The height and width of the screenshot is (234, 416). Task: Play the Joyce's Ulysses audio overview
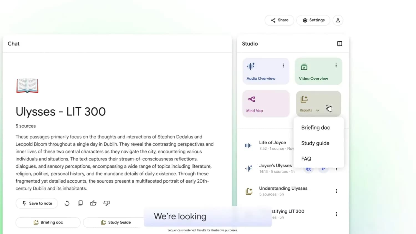[323, 168]
